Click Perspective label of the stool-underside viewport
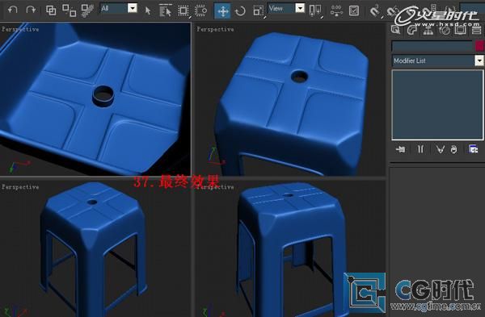Viewport: 485px width, 317px height. tap(20, 29)
